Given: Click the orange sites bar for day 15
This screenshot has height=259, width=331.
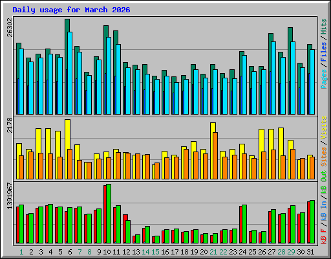Looking at the screenshot, I should coord(157,171).
